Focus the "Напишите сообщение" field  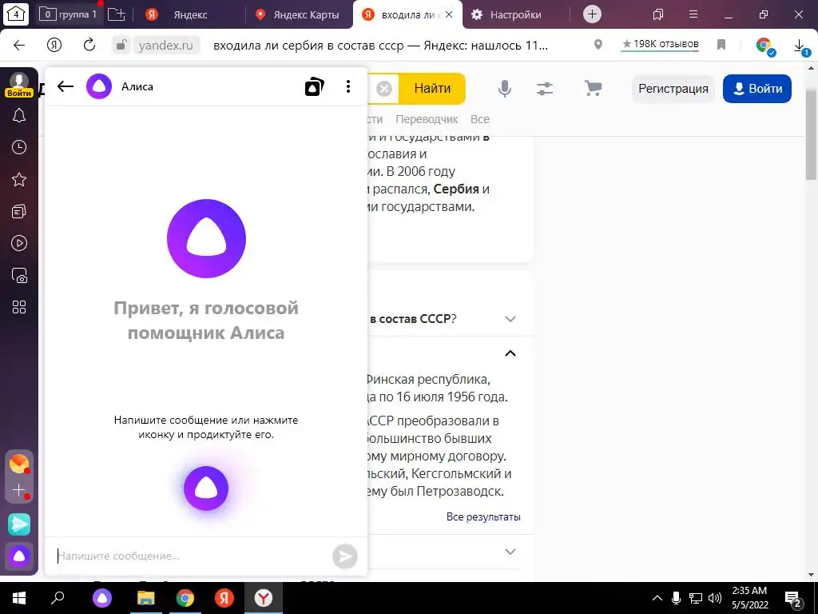pos(192,556)
